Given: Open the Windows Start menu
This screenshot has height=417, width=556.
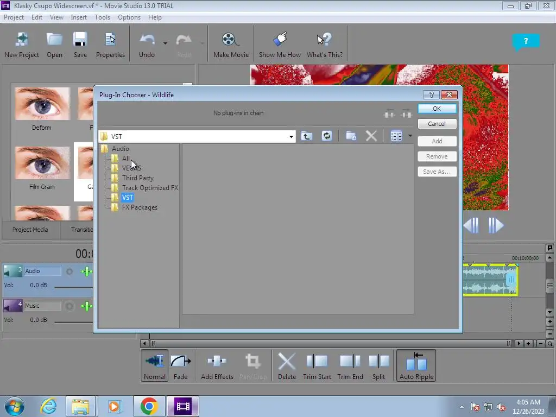Looking at the screenshot, I should 14,406.
